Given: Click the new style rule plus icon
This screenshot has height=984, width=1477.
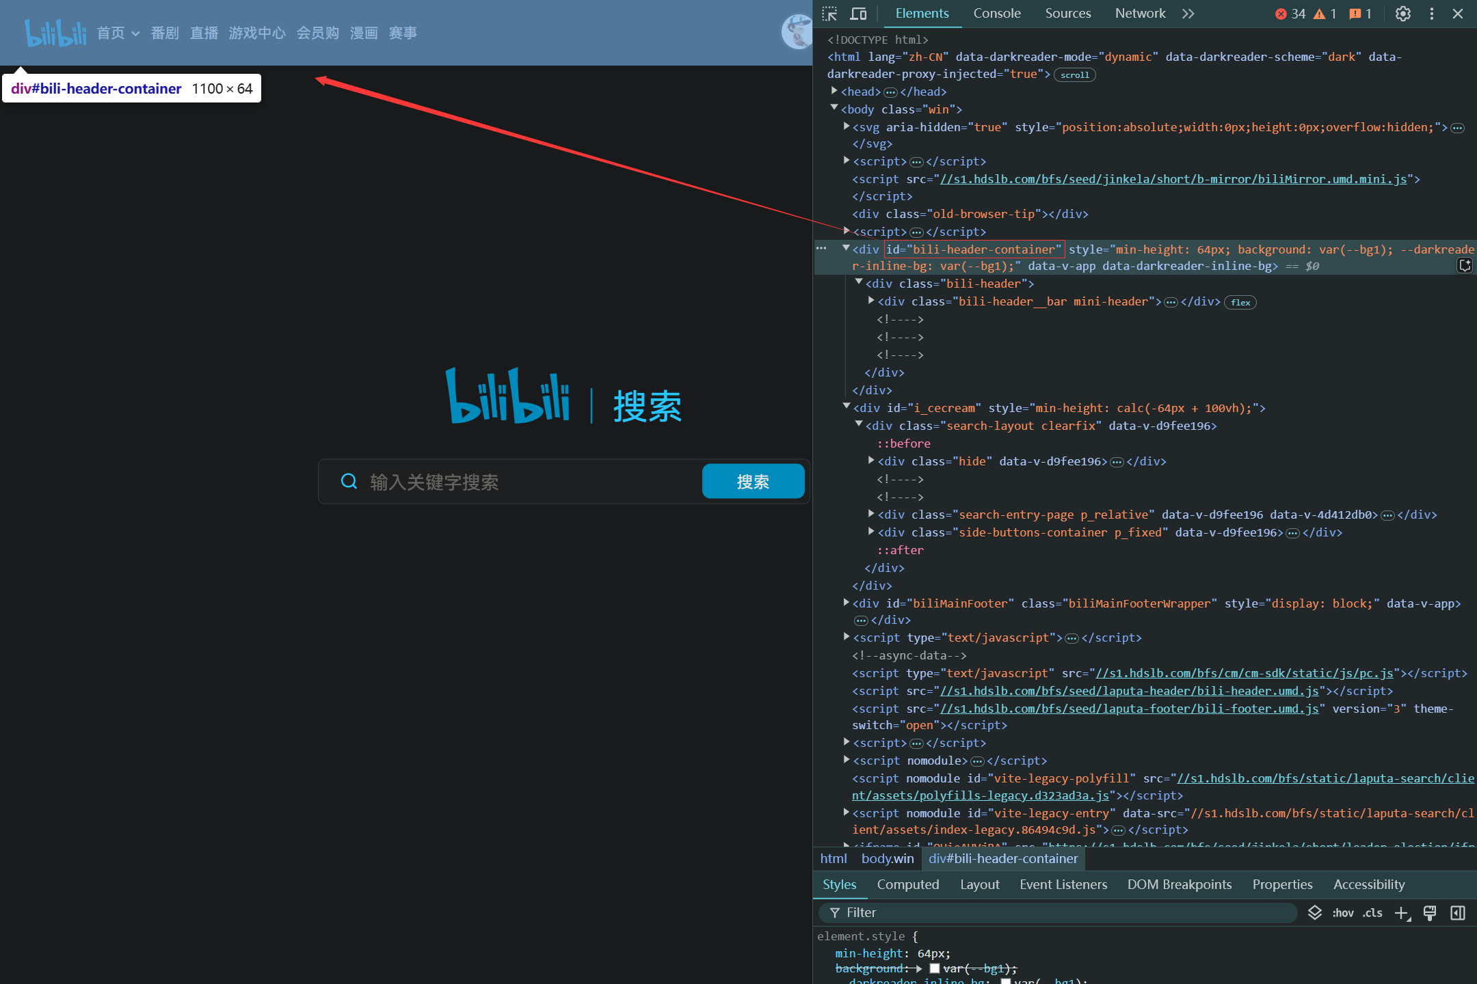Looking at the screenshot, I should (1402, 913).
